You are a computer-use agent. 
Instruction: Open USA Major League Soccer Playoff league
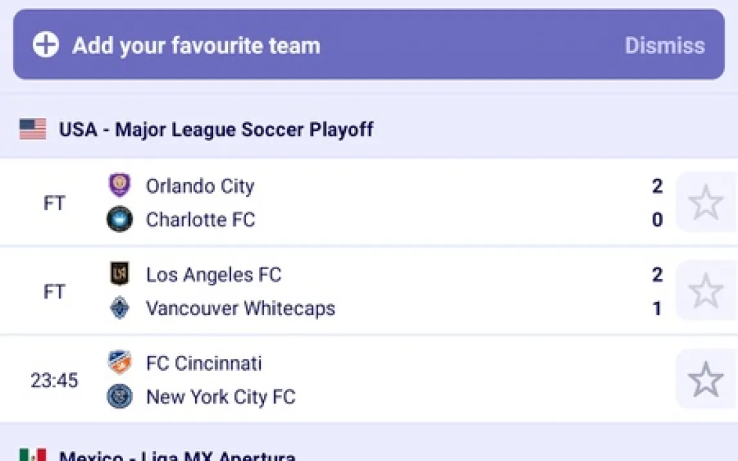pos(216,129)
